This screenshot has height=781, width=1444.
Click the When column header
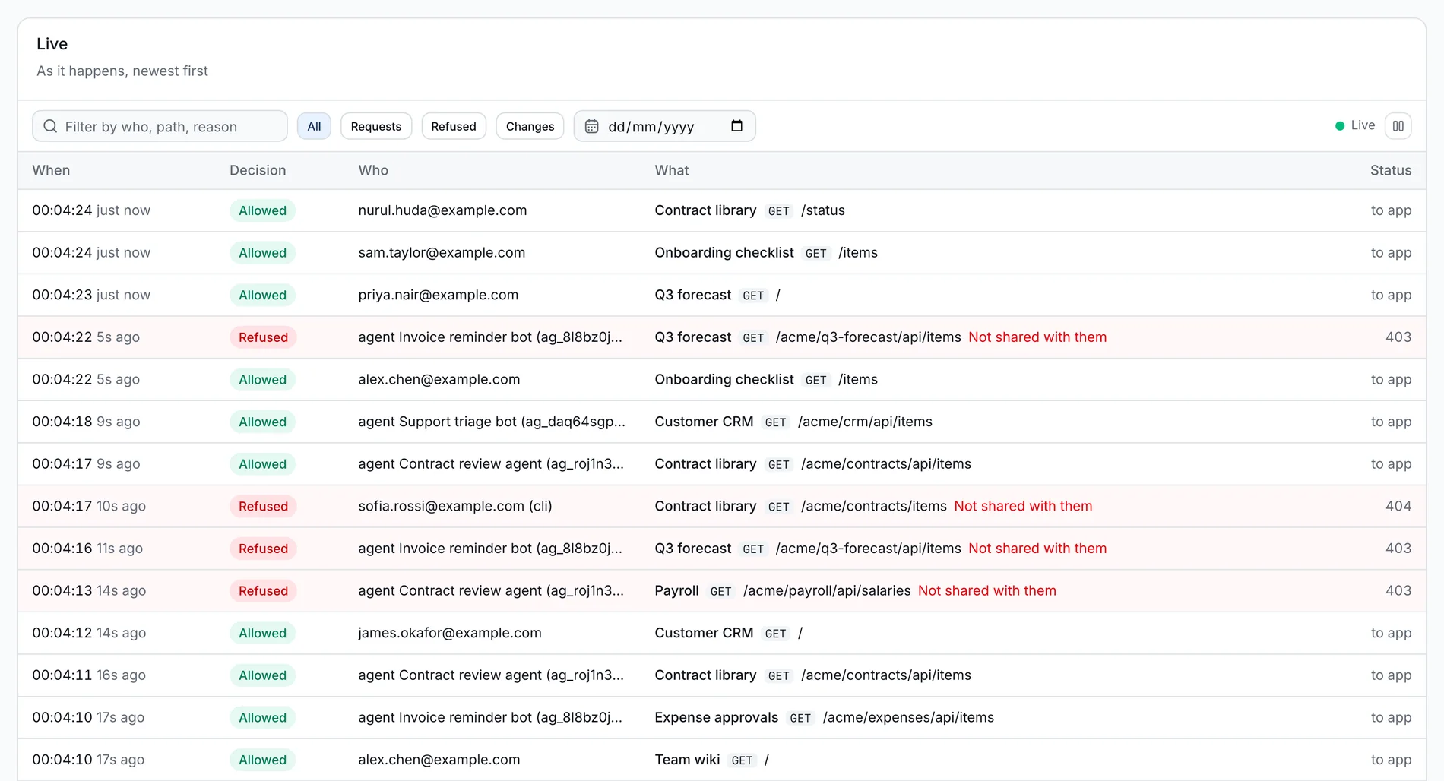coord(51,170)
